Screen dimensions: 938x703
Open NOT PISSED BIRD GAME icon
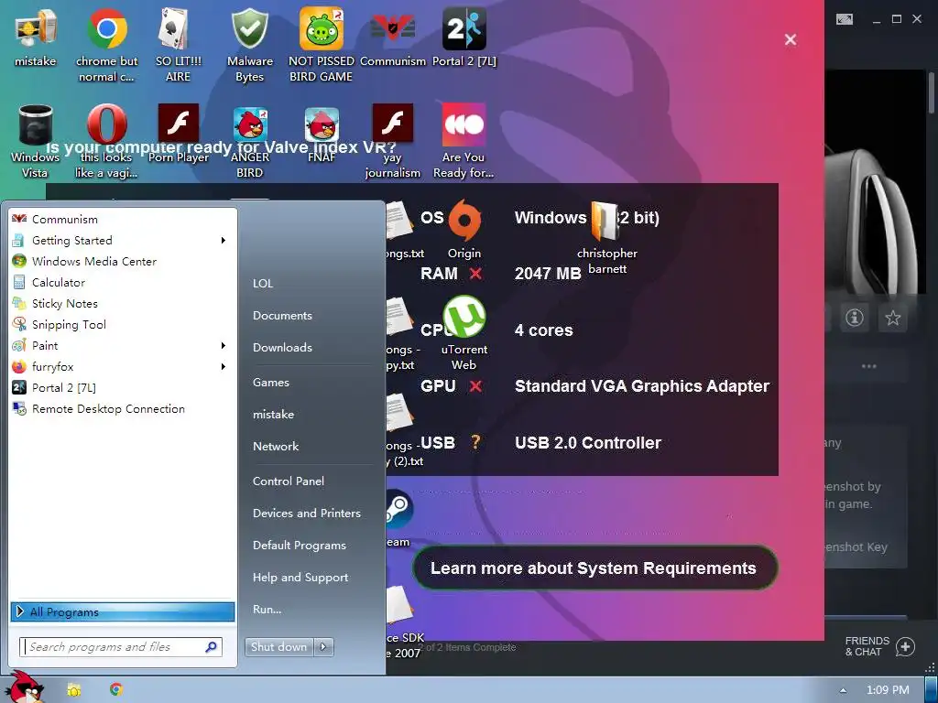pos(322,45)
